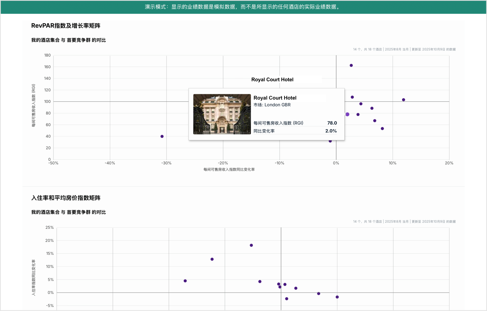
Task: Click the RevPAR dot just above RGI 100 near 3%
Action: 352,97
